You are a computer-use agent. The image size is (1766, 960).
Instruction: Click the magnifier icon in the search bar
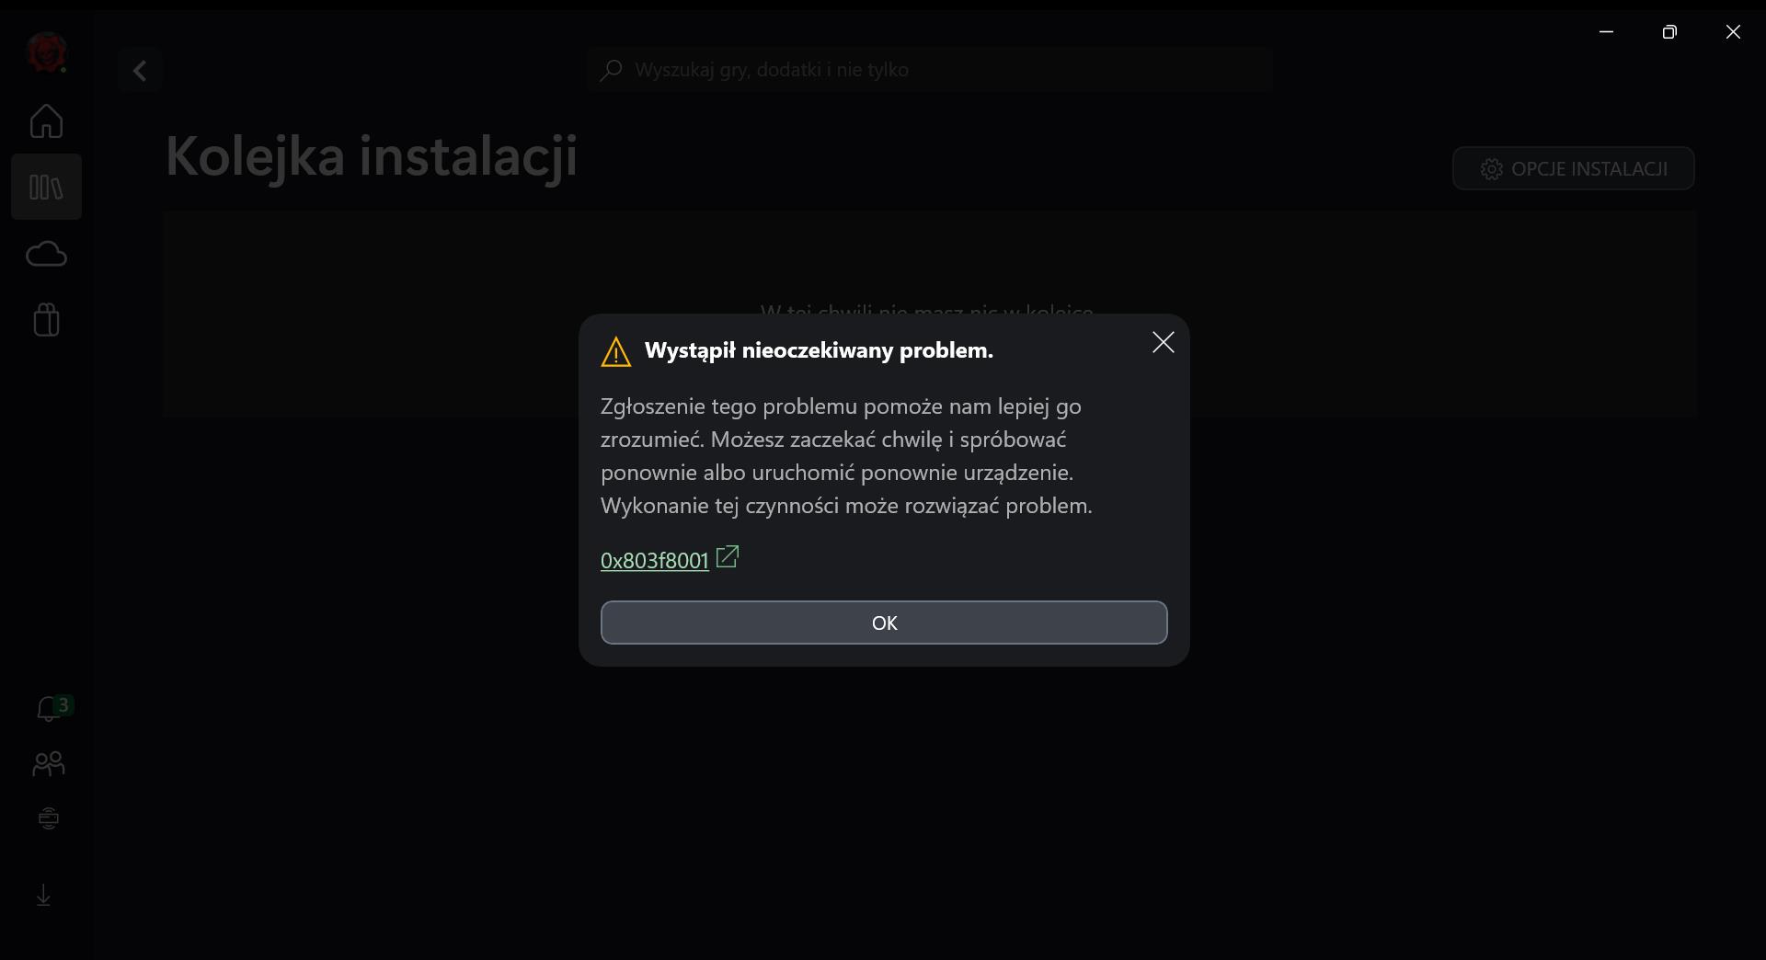[x=611, y=70]
